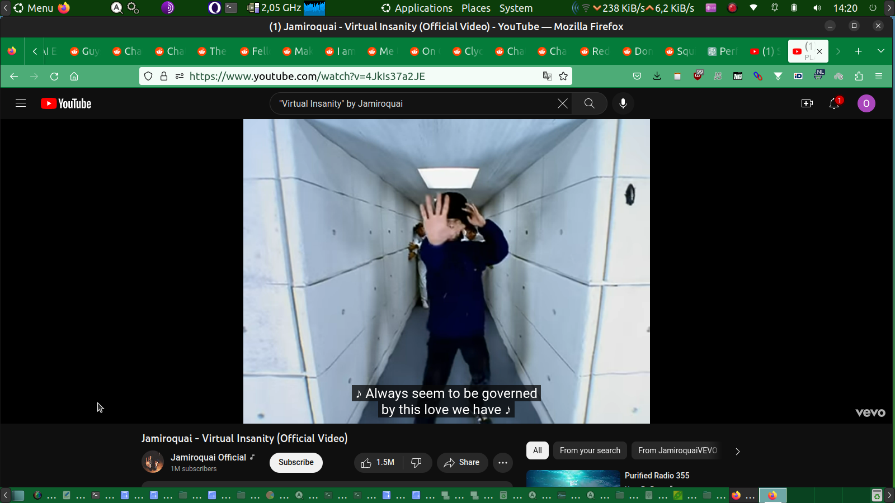Go back in Firefox history

pos(14,76)
